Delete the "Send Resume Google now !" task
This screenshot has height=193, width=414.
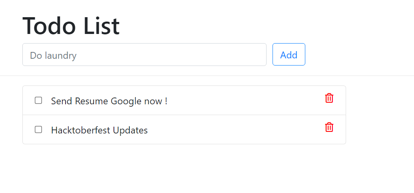[x=329, y=98]
